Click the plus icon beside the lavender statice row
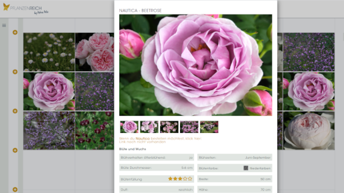The image size is (344, 193). coord(15,111)
